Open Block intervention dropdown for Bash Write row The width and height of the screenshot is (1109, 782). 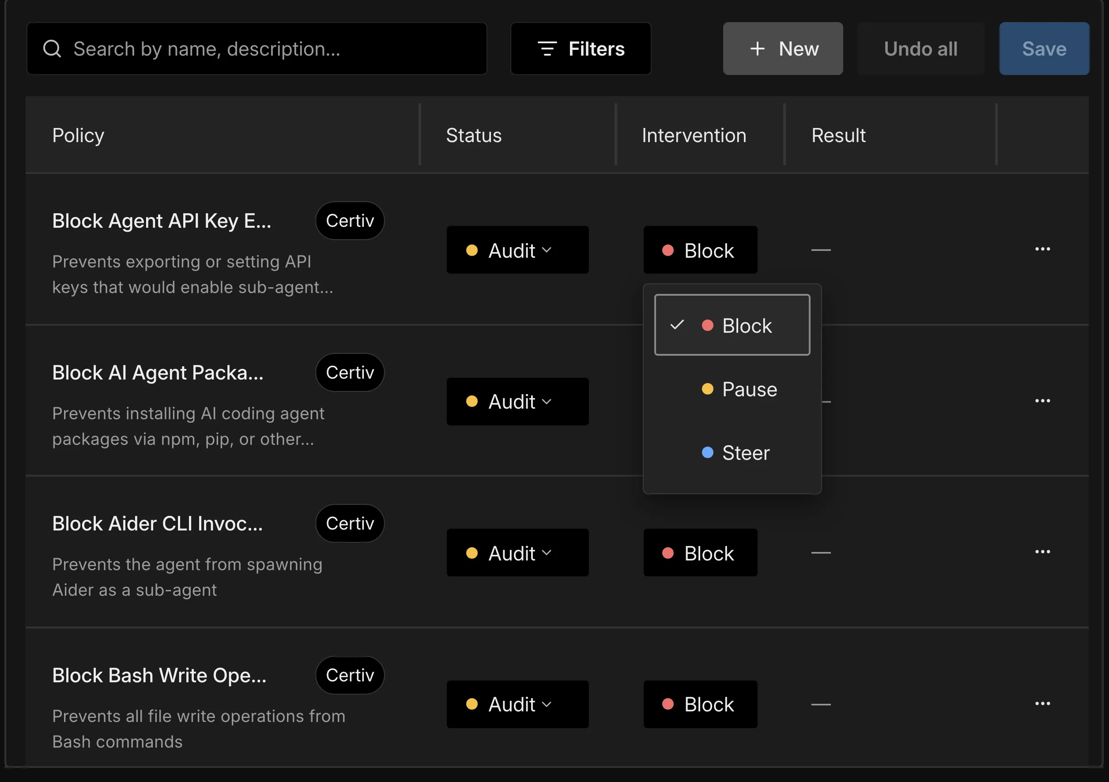pyautogui.click(x=700, y=704)
